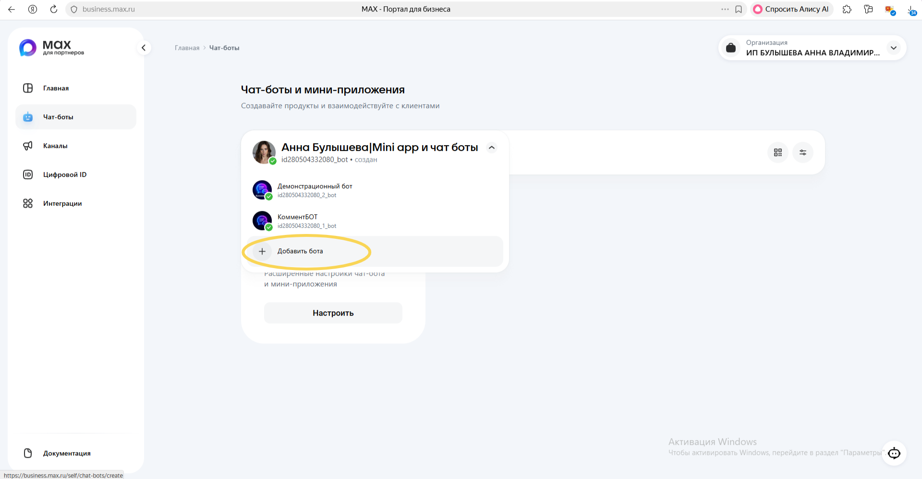Click the Чат-боты breadcrumb
922x479 pixels.
(224, 48)
